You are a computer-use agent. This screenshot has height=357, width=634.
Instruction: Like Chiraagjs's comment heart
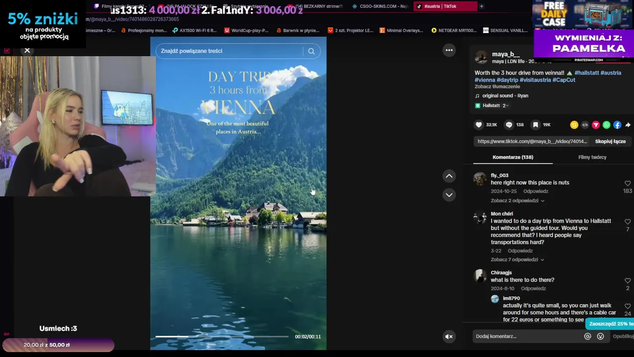point(628,281)
